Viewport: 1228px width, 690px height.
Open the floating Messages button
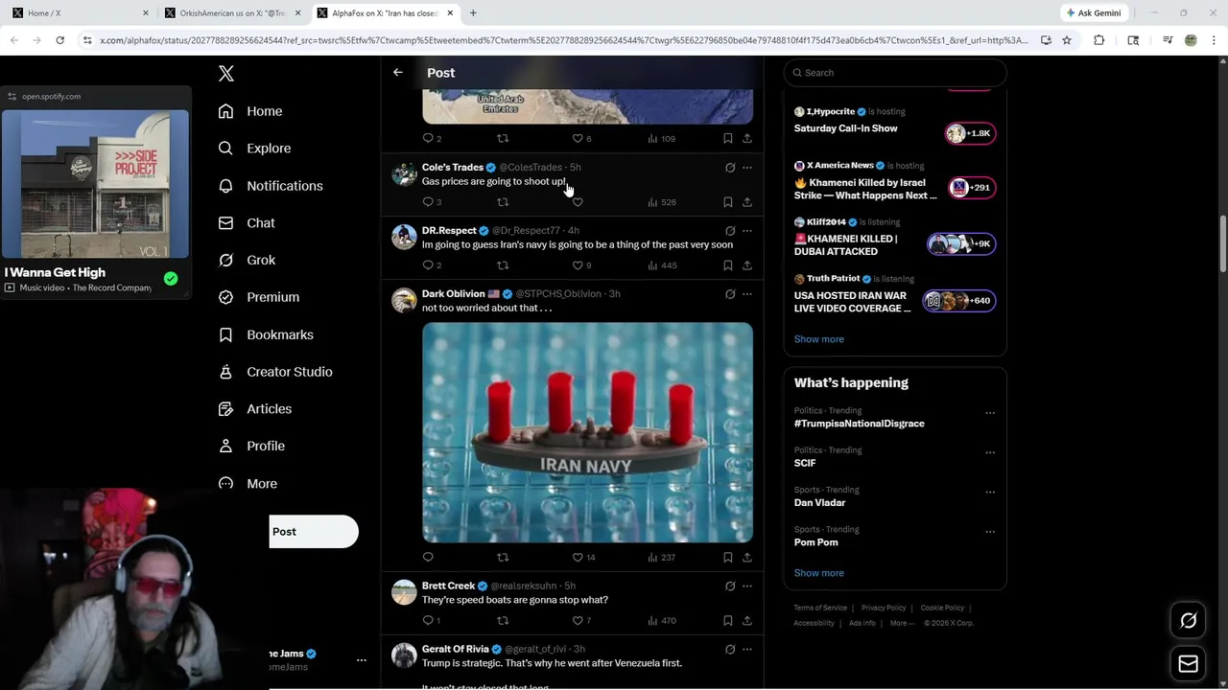[1188, 664]
